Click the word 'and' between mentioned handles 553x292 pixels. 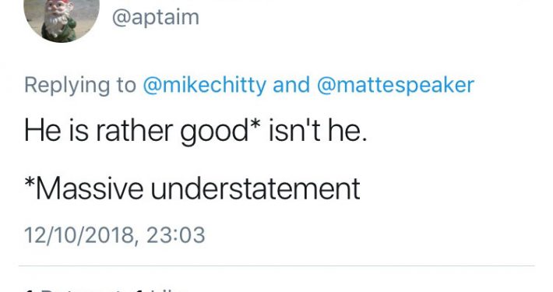click(291, 85)
